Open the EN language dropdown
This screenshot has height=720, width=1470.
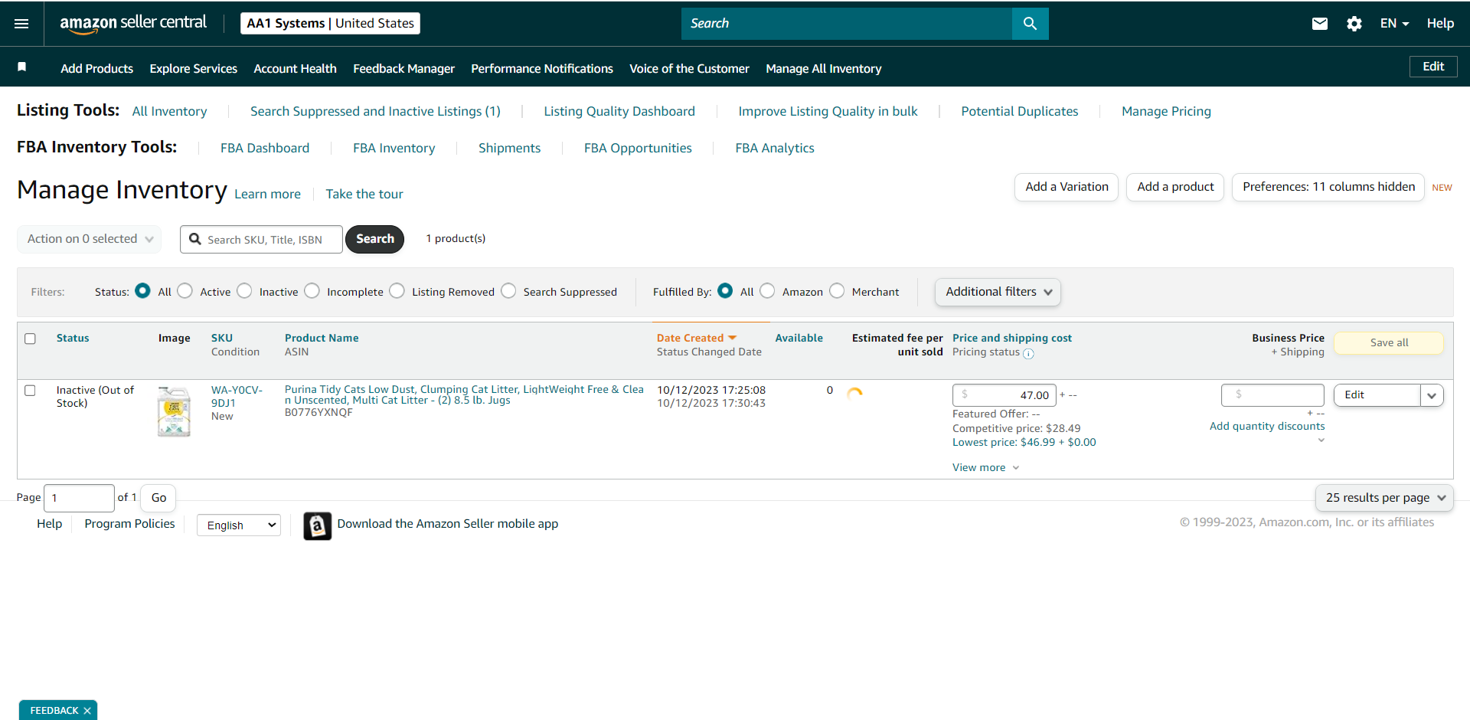click(1394, 24)
